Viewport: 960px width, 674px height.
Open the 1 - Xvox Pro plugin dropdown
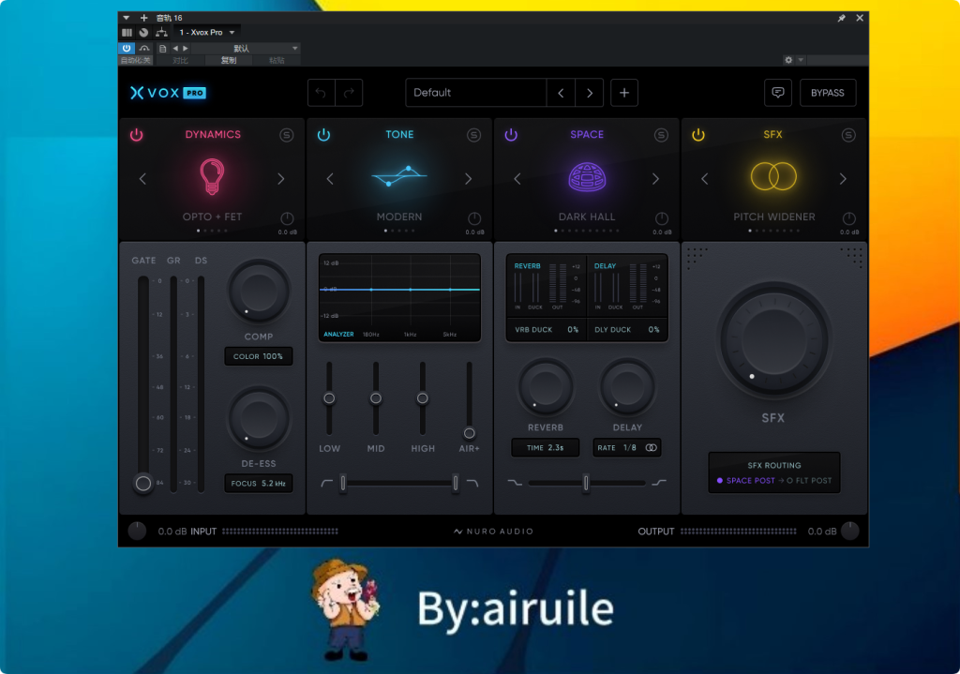click(206, 33)
